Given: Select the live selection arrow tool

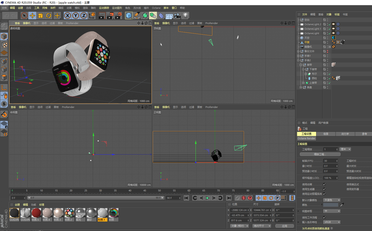Looking at the screenshot, I should 24,16.
